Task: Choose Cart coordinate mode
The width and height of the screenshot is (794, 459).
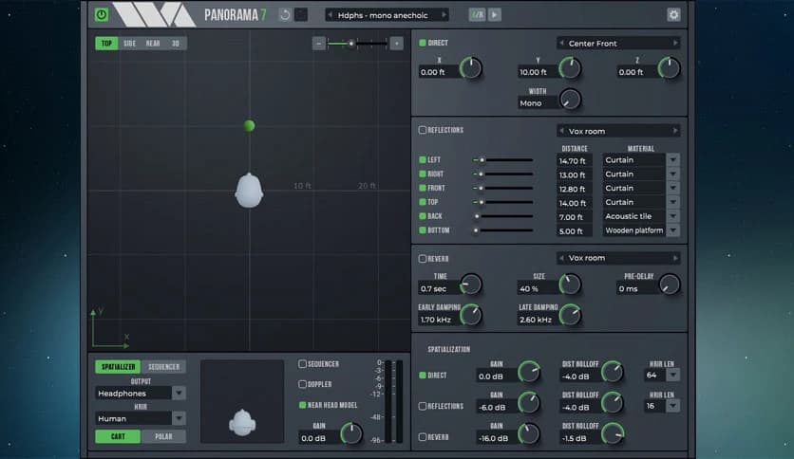Action: click(118, 436)
